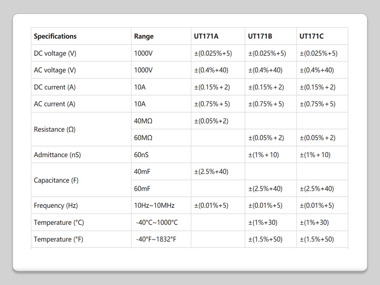
Task: Click the Specifications column header
Action: [55, 36]
